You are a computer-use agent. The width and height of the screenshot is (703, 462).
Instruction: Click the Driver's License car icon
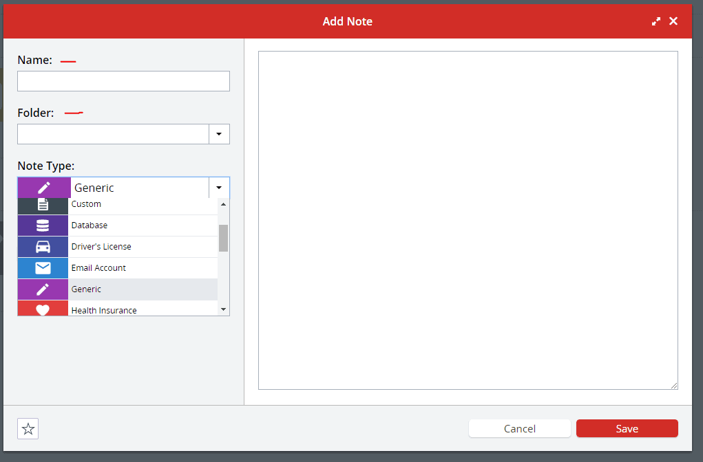(x=43, y=247)
